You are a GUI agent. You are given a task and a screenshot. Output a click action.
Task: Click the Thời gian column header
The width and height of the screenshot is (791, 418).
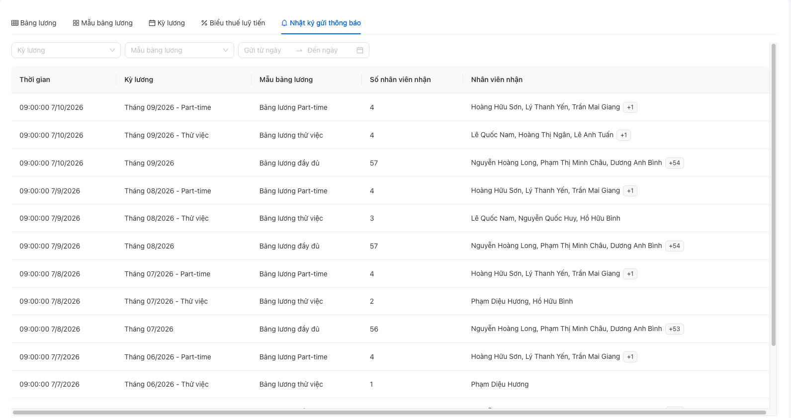click(x=35, y=80)
